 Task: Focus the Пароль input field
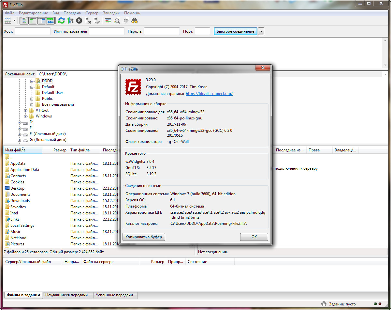162,31
